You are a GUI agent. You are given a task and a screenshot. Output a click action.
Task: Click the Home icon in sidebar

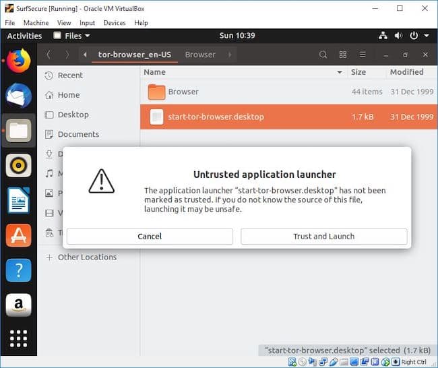click(x=49, y=95)
